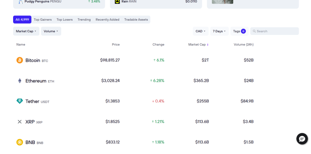Click the Tags count badge
This screenshot has width=311, height=154.
(x=243, y=31)
